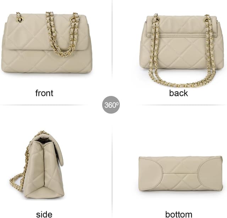Click the center seam on bottom view
The height and width of the screenshot is (218, 227).
click(181, 173)
